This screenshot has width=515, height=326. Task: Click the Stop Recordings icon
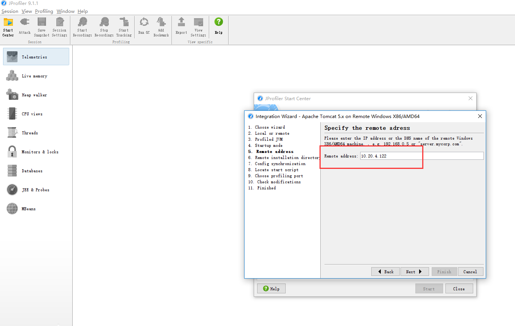[x=104, y=27]
